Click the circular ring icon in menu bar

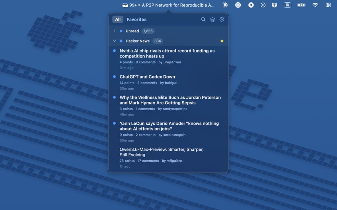238,5
